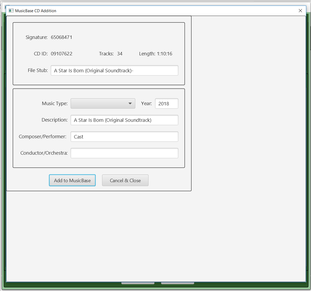Open the Music Type dropdown
Image resolution: width=311 pixels, height=291 pixels.
[x=103, y=104]
